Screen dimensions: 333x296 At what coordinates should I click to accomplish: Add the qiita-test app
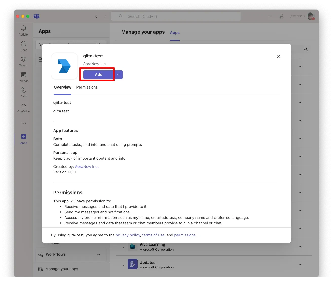coord(99,75)
